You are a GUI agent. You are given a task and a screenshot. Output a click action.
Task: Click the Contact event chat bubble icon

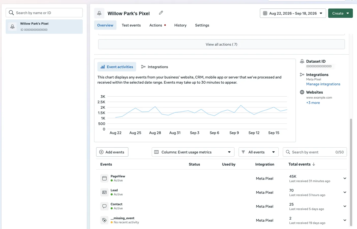point(104,206)
